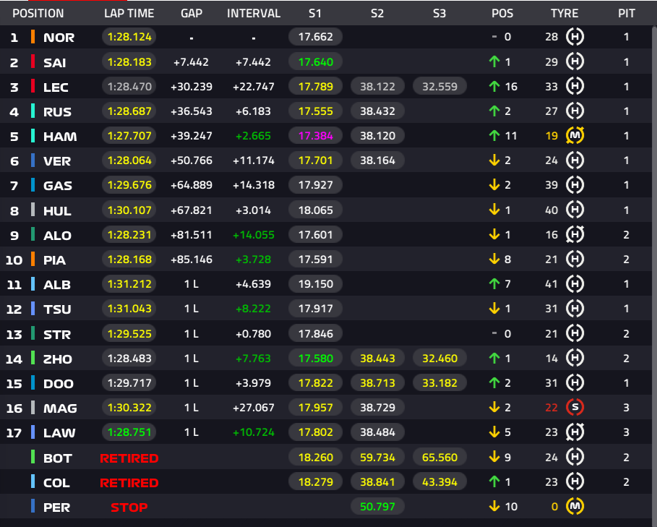Click PER's green S2 time 50.797

(377, 506)
